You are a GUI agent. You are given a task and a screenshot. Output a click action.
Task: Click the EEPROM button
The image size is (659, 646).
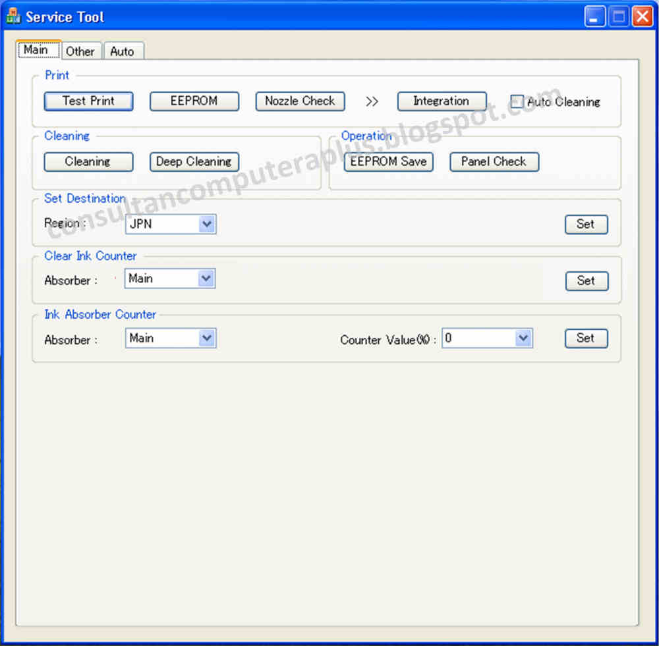click(x=194, y=101)
